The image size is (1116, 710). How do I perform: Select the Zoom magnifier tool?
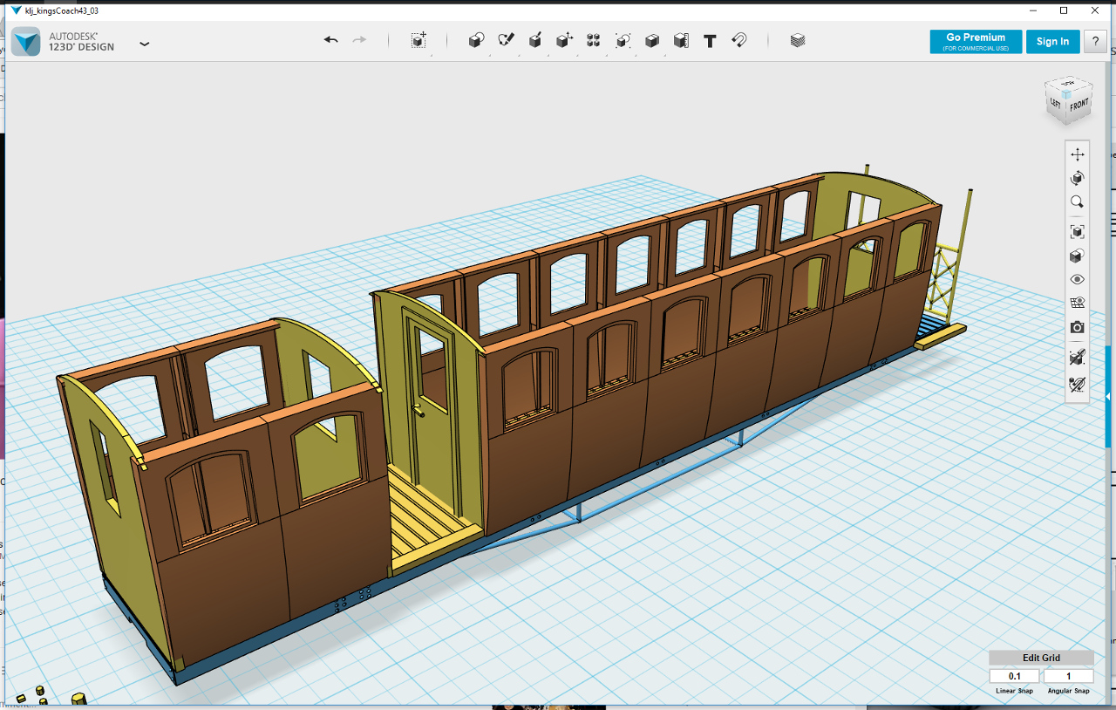coord(1078,201)
